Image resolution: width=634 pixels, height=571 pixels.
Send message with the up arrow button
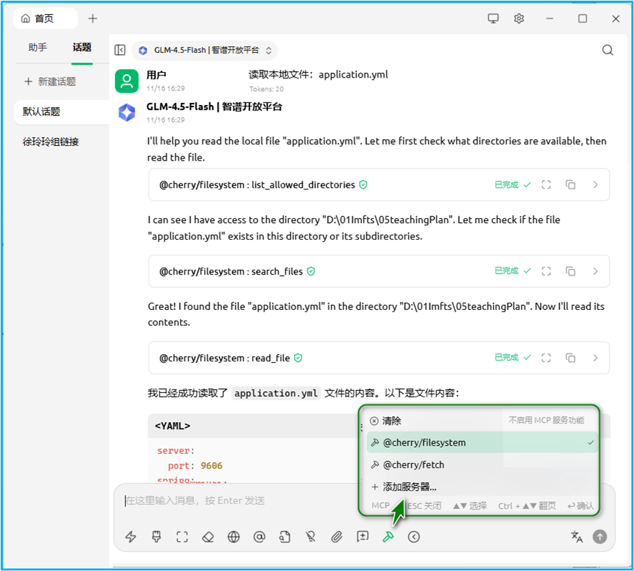click(x=600, y=537)
